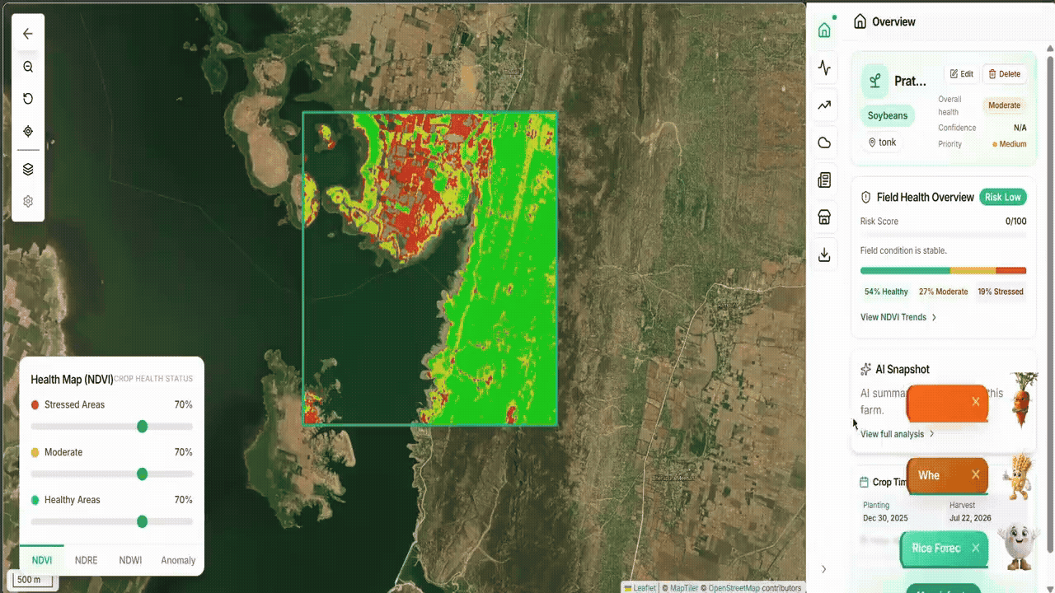
Task: Click the Moderate opacity slider handle
Action: click(x=142, y=474)
